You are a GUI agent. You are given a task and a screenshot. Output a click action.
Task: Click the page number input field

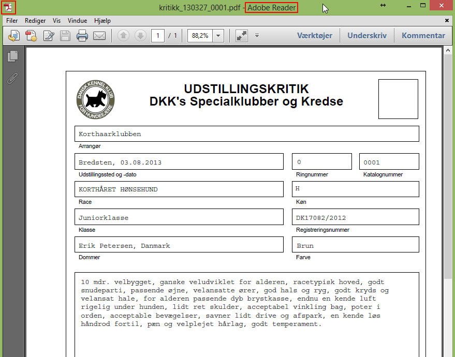click(158, 36)
